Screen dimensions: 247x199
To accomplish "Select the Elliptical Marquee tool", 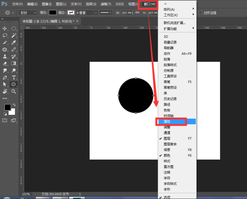I will pyautogui.click(x=14, y=28).
